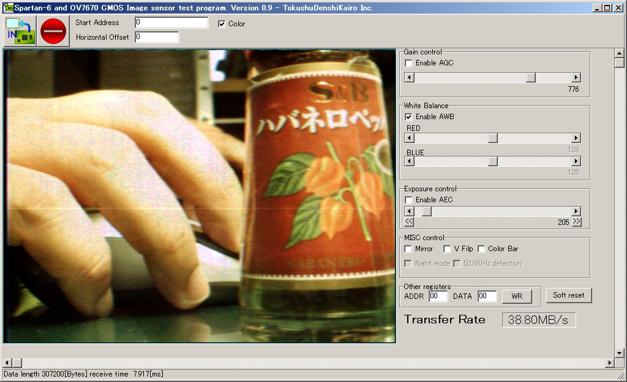Click the exposure fast-increase double arrow

click(576, 222)
